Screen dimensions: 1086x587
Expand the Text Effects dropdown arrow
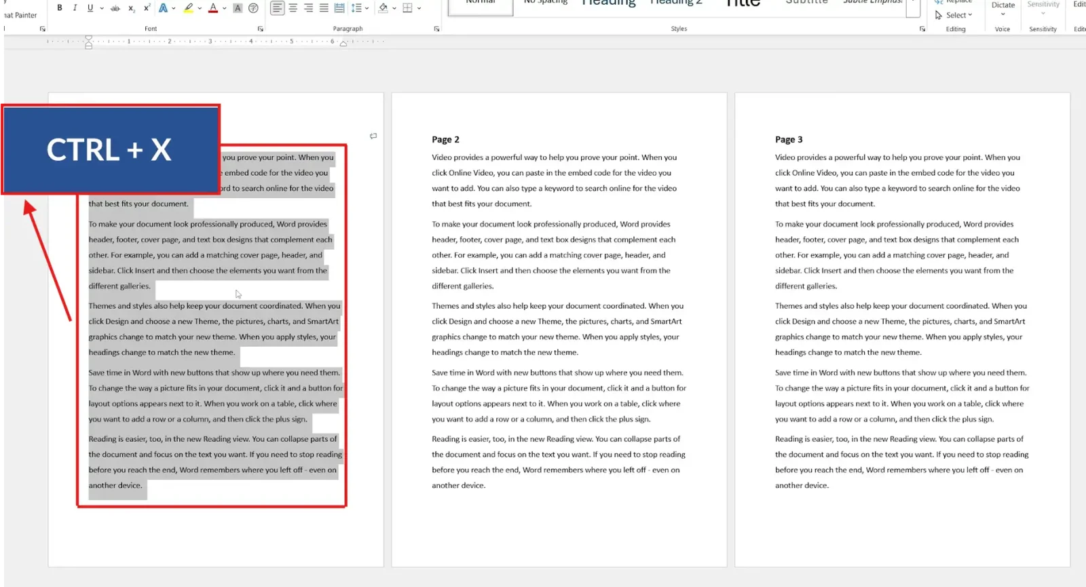pyautogui.click(x=174, y=8)
